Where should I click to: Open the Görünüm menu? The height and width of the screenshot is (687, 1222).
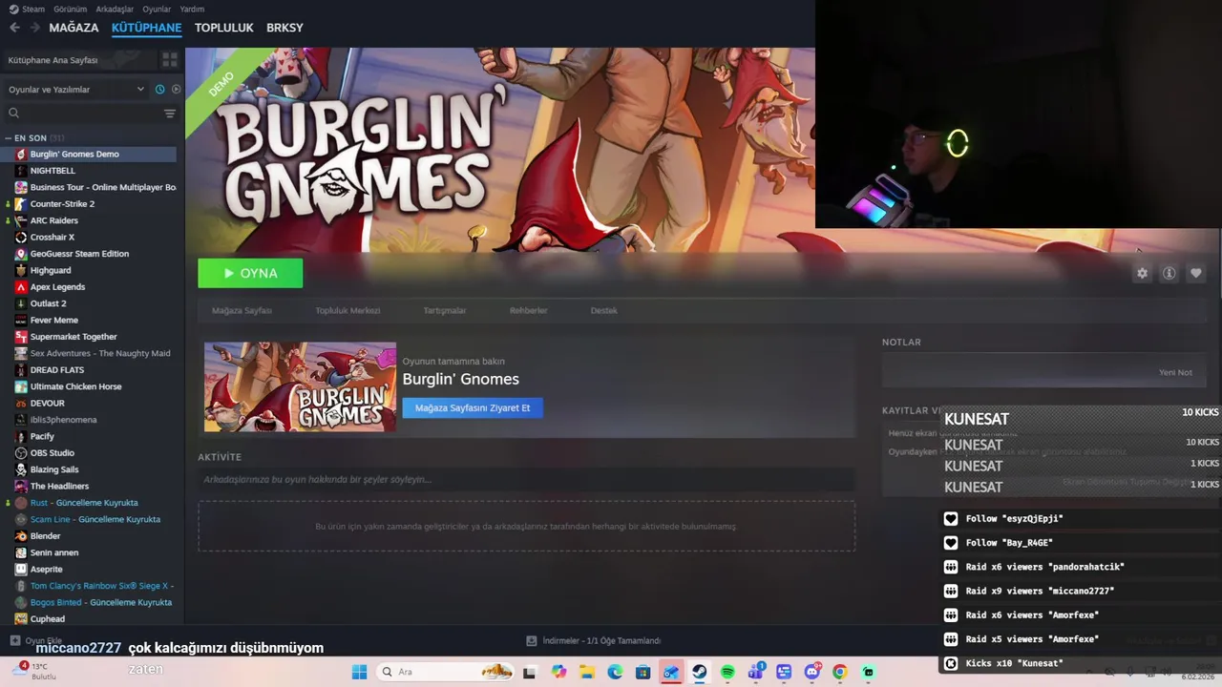pyautogui.click(x=70, y=9)
